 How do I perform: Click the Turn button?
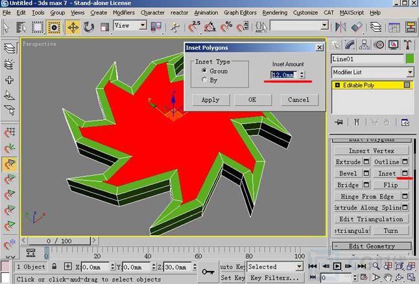click(390, 231)
